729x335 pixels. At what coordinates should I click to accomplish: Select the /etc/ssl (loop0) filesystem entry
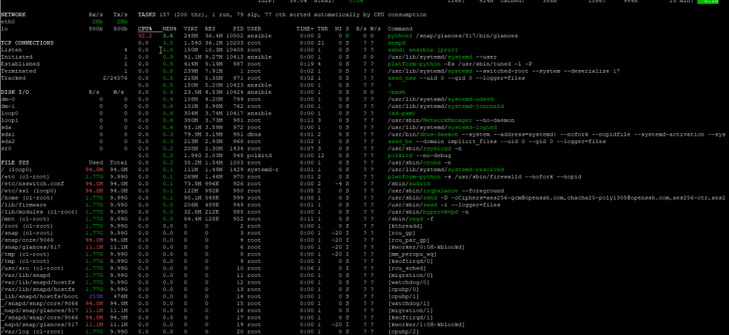(64, 191)
